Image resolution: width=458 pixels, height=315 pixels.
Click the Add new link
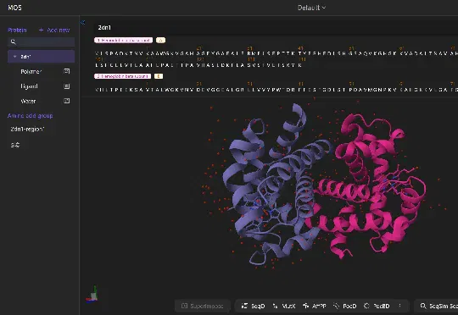pyautogui.click(x=59, y=30)
